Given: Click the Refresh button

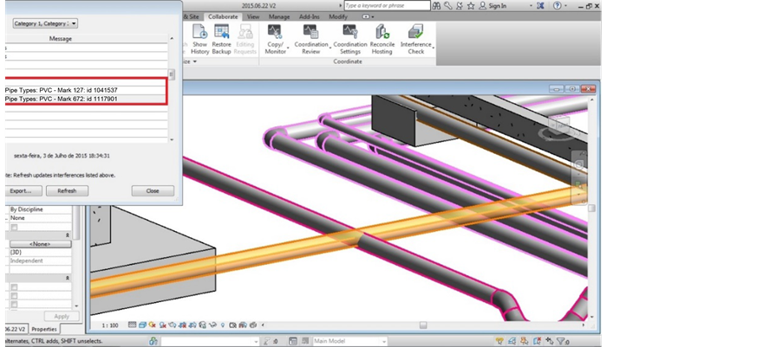Looking at the screenshot, I should pyautogui.click(x=67, y=190).
